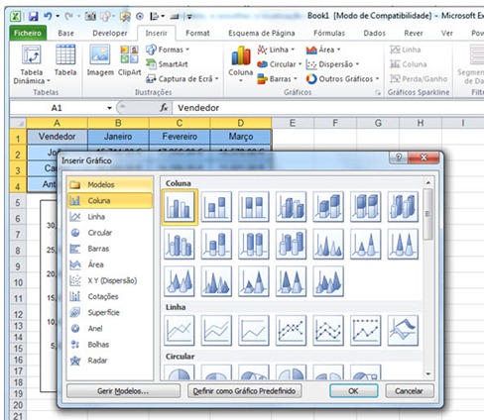Open Modelos folder in chart type list
Screen dimensions: 484x420
(110, 184)
